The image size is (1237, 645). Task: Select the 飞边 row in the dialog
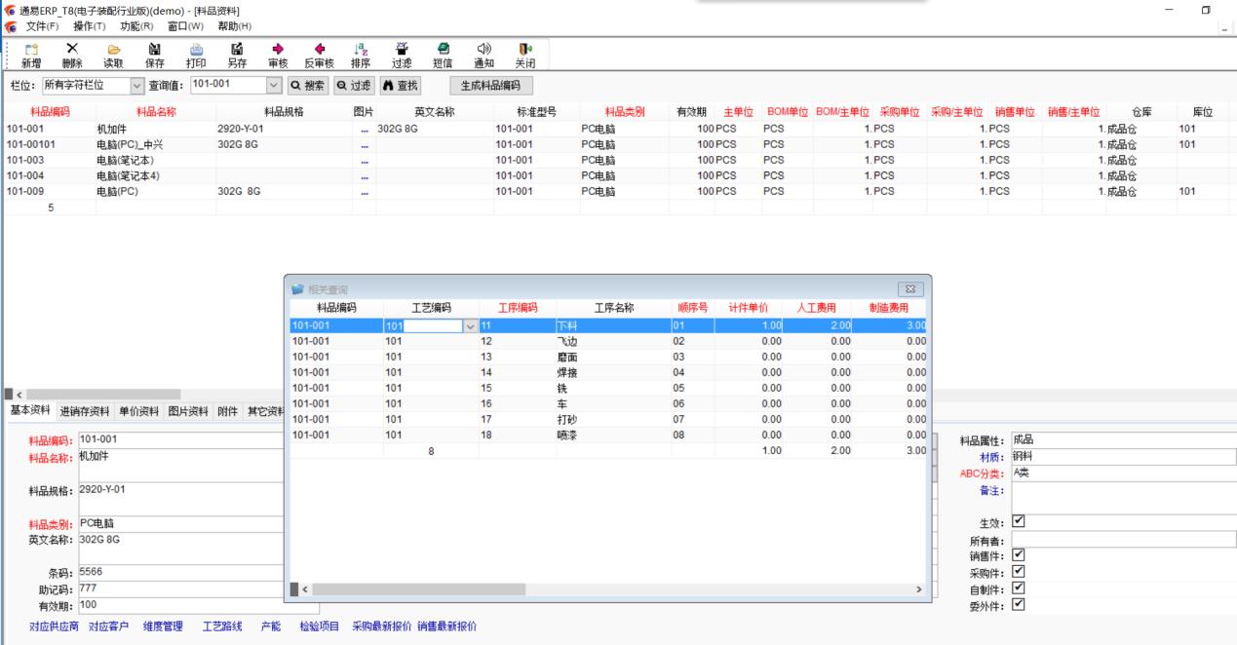607,341
